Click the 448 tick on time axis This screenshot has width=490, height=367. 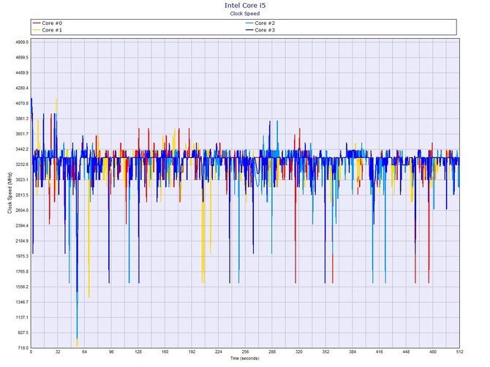pos(406,352)
